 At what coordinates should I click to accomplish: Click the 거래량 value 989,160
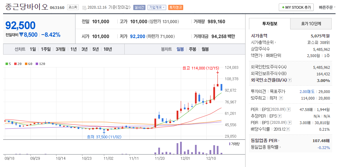point(216,21)
